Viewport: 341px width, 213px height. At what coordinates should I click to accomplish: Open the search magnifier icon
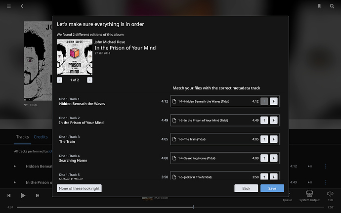point(332,6)
